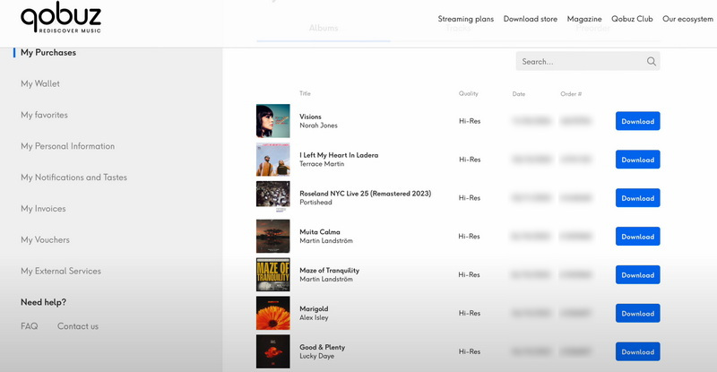
Task: Click the Marigold album title
Action: pyautogui.click(x=314, y=309)
